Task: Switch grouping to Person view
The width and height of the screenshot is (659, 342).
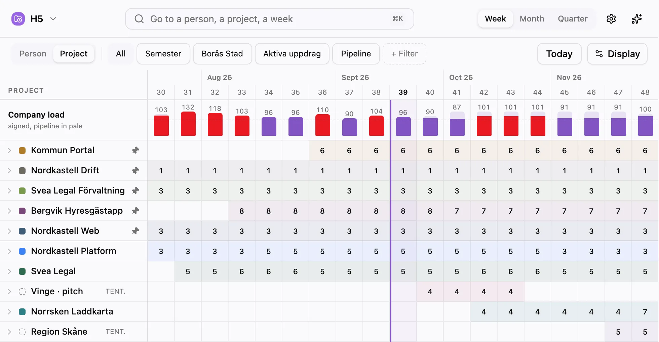Action: (33, 54)
